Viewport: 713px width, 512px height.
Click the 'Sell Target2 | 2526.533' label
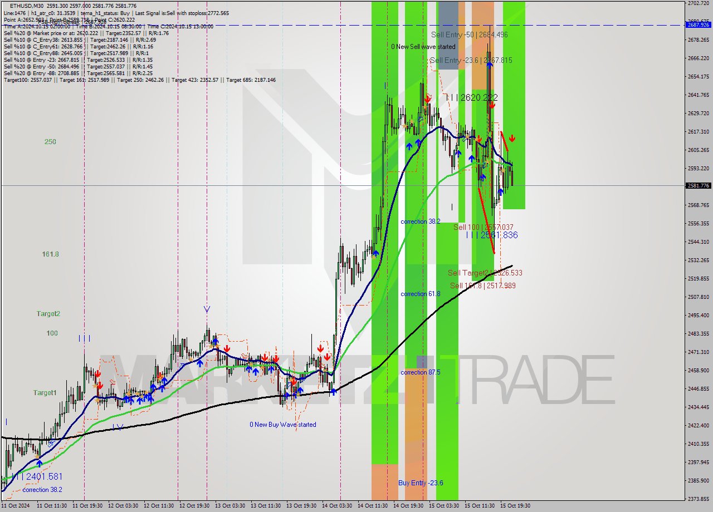point(485,273)
